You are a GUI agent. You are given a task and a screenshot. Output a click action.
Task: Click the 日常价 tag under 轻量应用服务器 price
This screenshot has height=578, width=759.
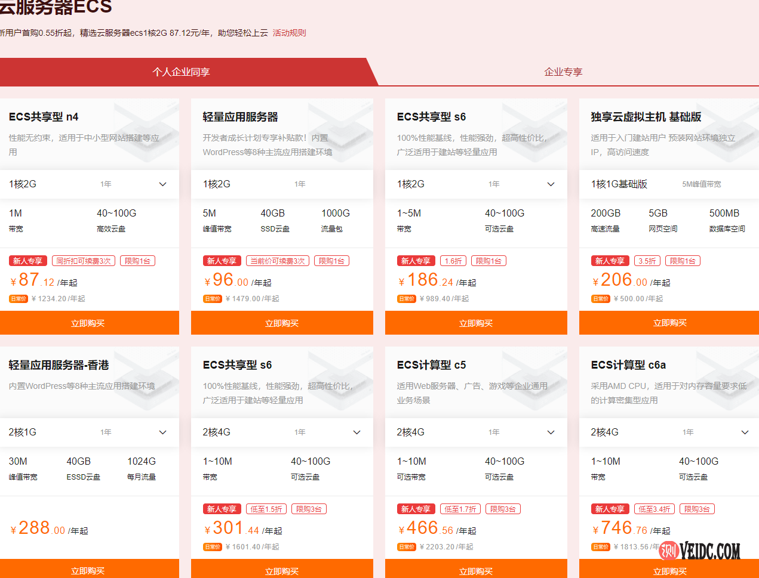tap(213, 298)
